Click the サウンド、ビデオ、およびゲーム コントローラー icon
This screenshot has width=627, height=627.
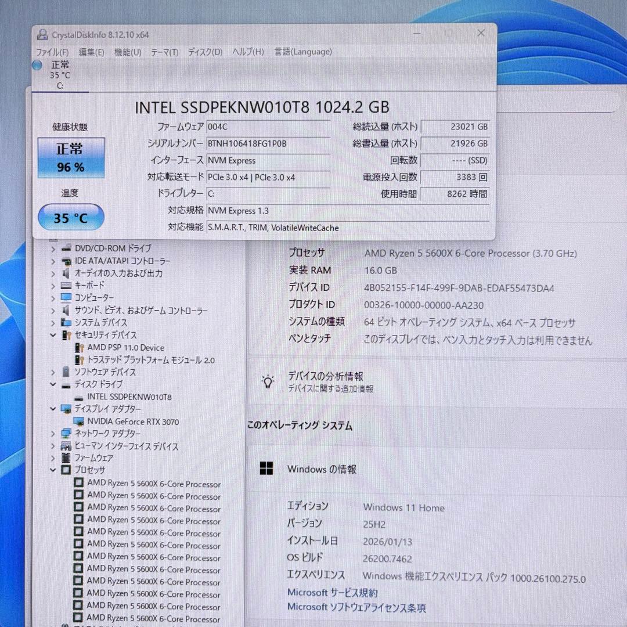66,310
